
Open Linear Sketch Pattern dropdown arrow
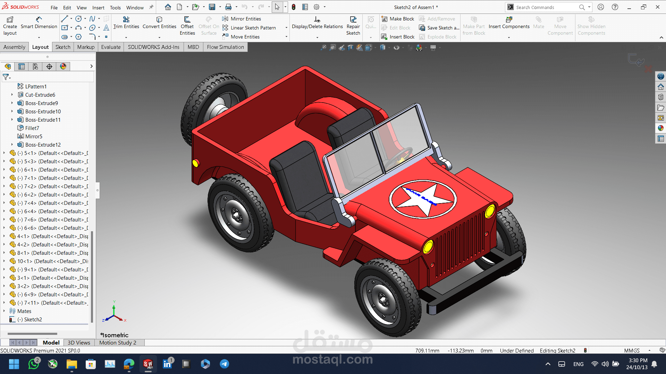[x=286, y=28]
